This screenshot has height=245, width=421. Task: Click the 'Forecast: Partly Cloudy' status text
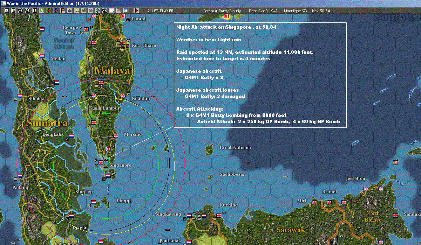point(222,11)
